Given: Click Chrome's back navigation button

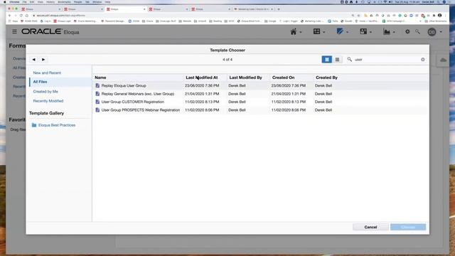Looking at the screenshot, I should click(9, 16).
